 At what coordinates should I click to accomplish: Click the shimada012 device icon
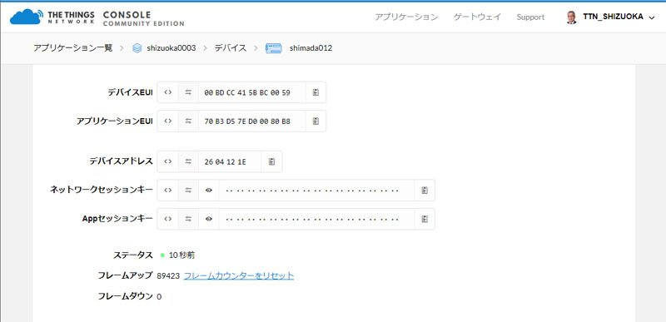coord(274,48)
